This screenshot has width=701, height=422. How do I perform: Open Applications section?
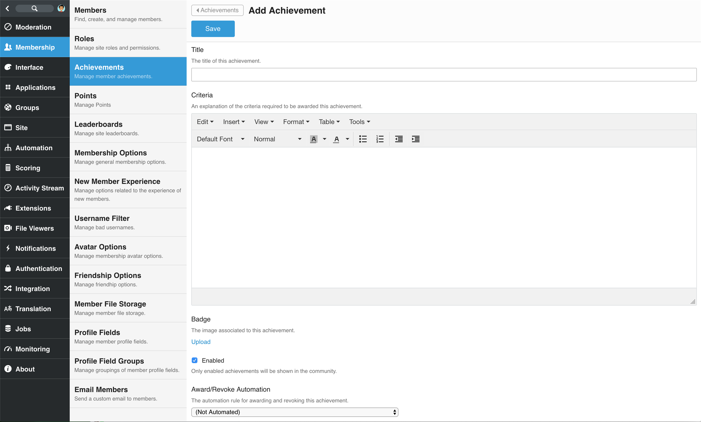(x=35, y=87)
